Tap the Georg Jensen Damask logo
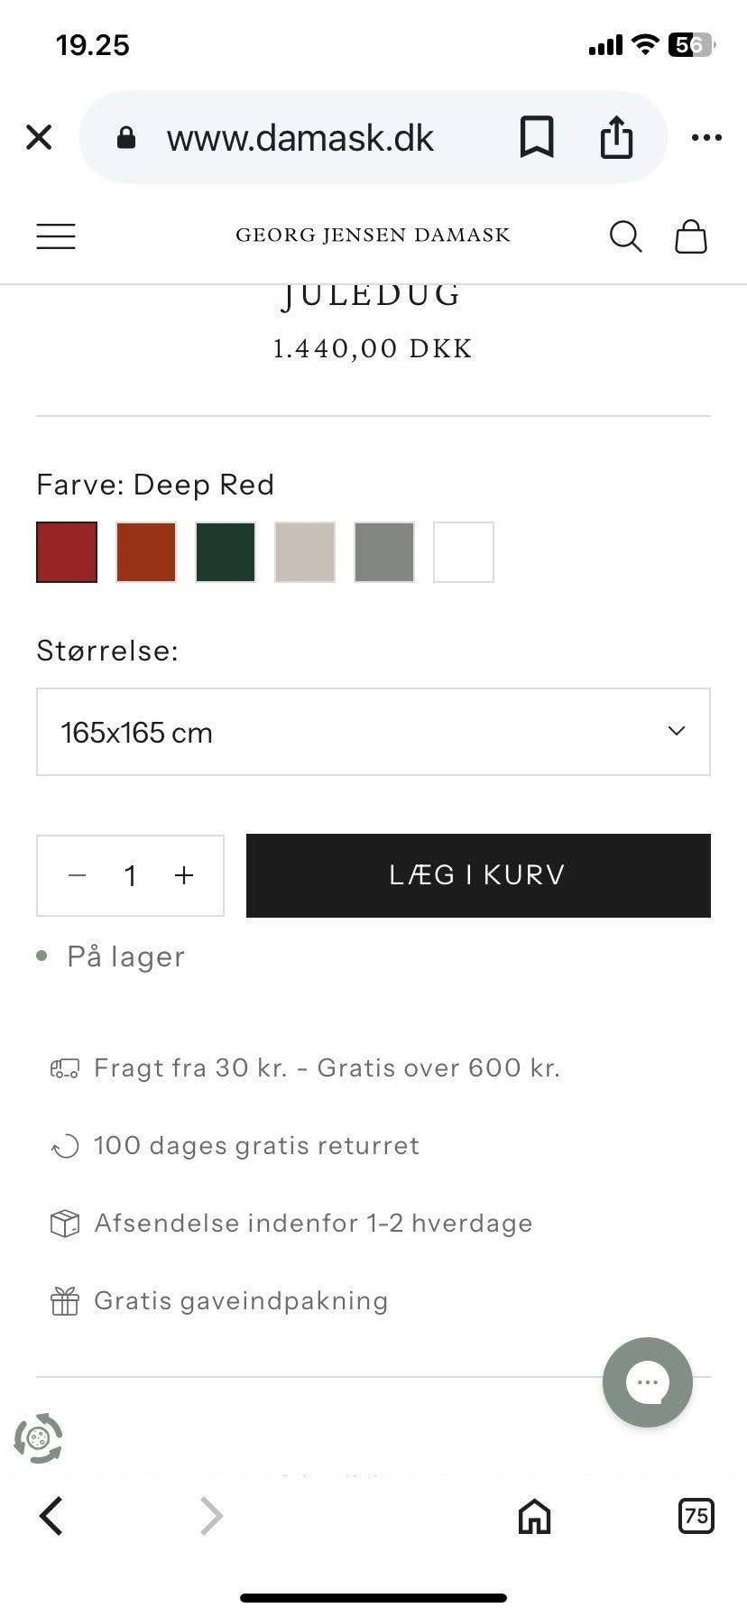This screenshot has width=747, height=1617. click(373, 236)
